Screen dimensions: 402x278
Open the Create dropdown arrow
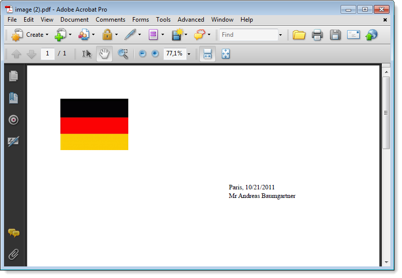click(x=47, y=35)
